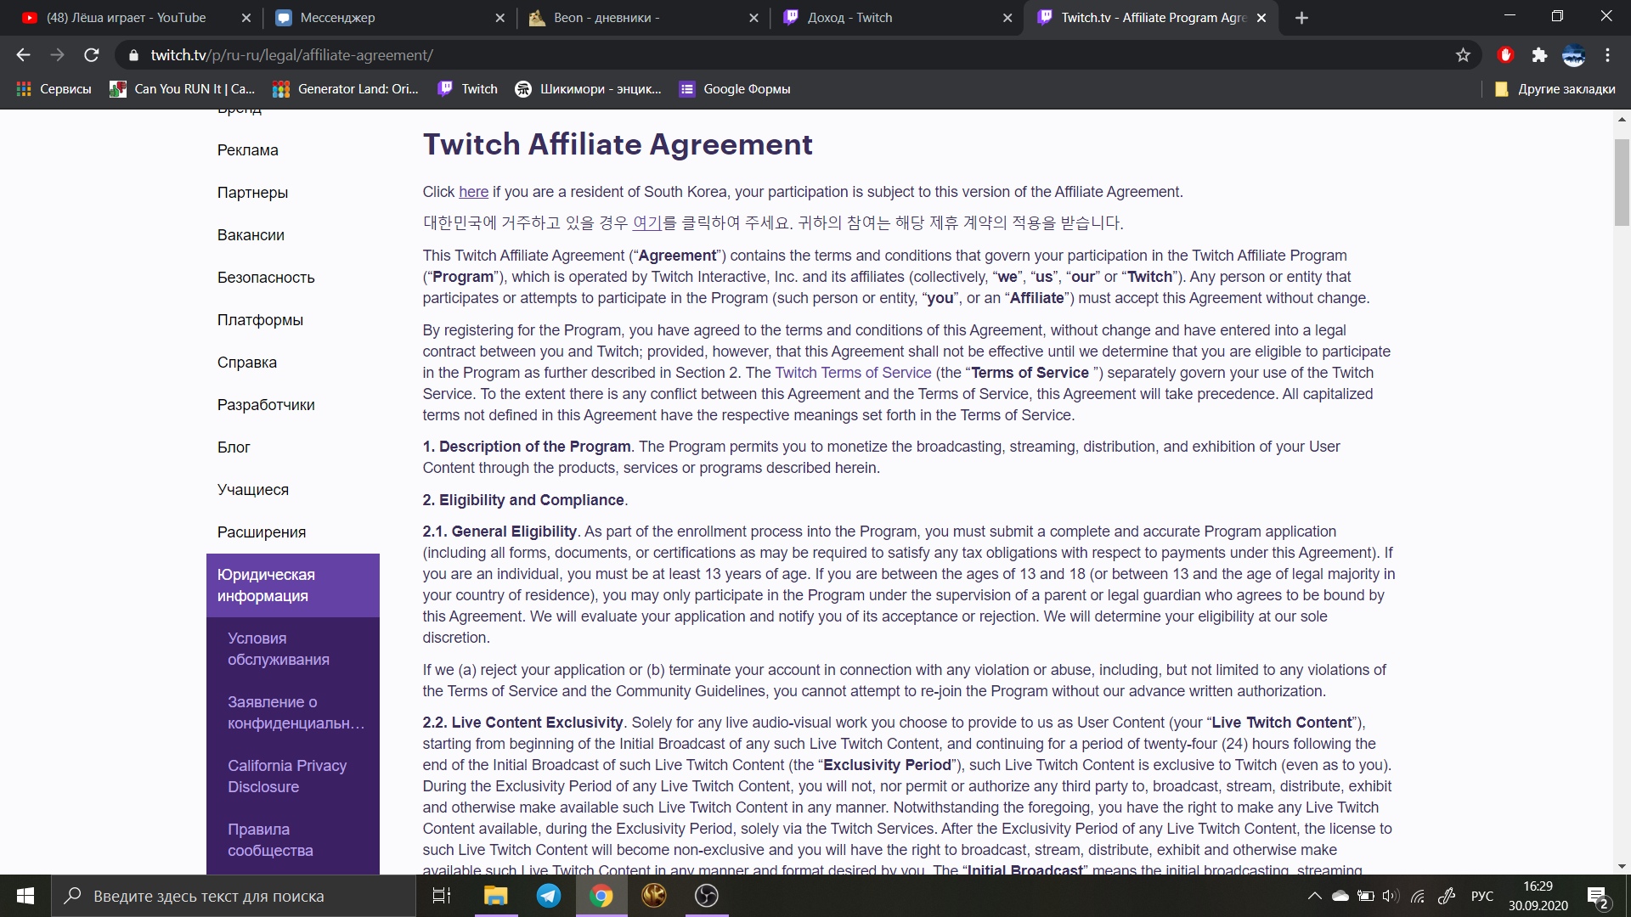Bookmark this page with the star icon
Image resolution: width=1631 pixels, height=917 pixels.
pyautogui.click(x=1463, y=55)
